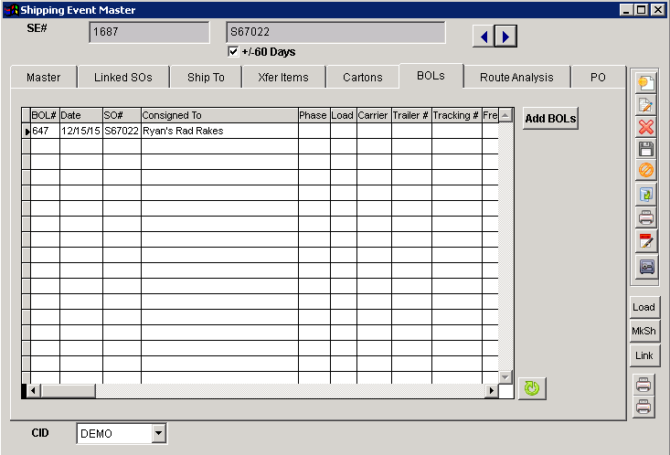The height and width of the screenshot is (455, 670).
Task: Click the orange cancel icon
Action: tap(645, 171)
